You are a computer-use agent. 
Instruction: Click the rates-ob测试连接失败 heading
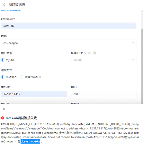(x=21, y=118)
